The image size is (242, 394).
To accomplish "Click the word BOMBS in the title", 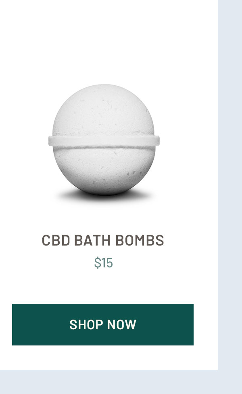I will [140, 240].
